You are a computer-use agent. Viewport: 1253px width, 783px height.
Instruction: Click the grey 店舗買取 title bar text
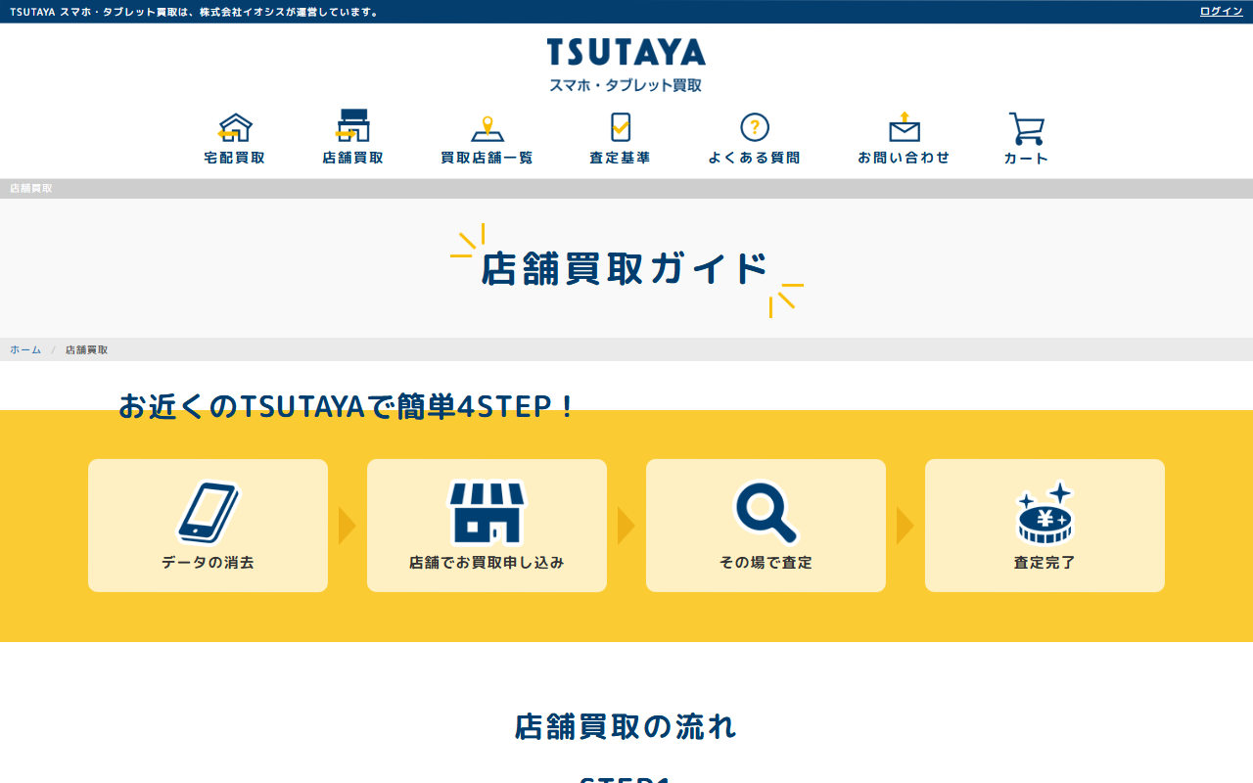(31, 188)
